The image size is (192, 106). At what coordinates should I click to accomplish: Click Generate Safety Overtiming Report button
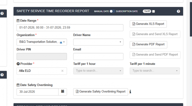pos(100,92)
